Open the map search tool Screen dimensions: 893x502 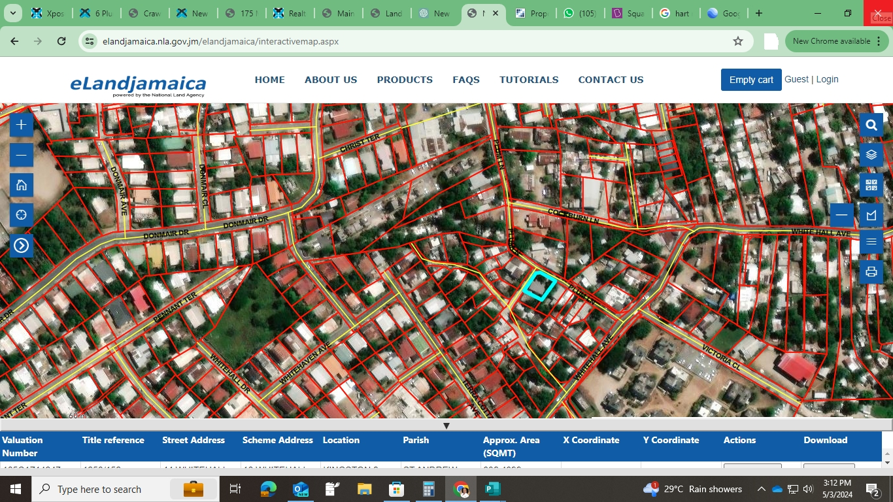[x=871, y=124]
